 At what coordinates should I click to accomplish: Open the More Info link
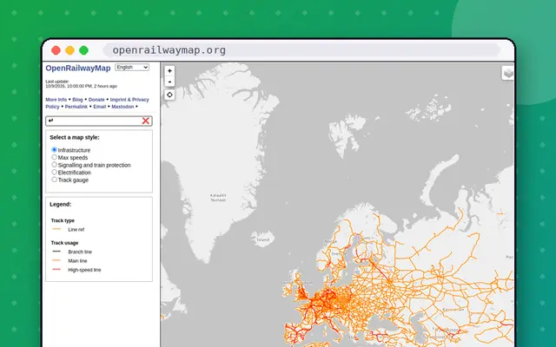point(56,100)
